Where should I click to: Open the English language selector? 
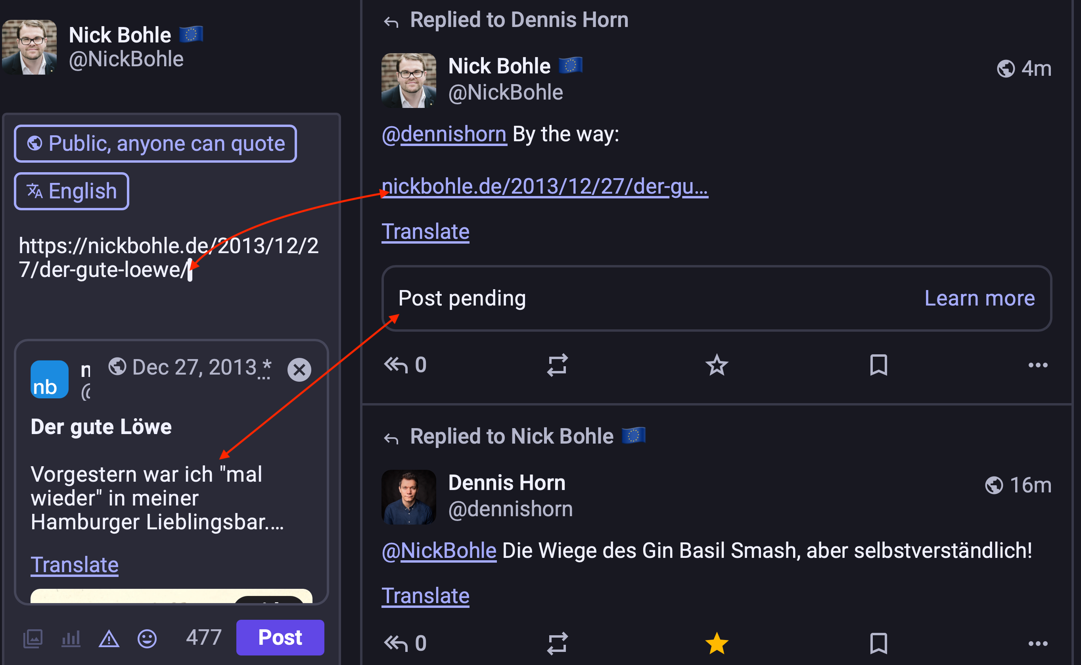coord(72,191)
